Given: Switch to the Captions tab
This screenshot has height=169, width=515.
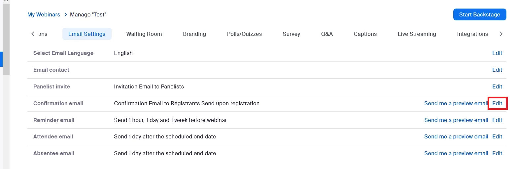Looking at the screenshot, I should pos(365,34).
